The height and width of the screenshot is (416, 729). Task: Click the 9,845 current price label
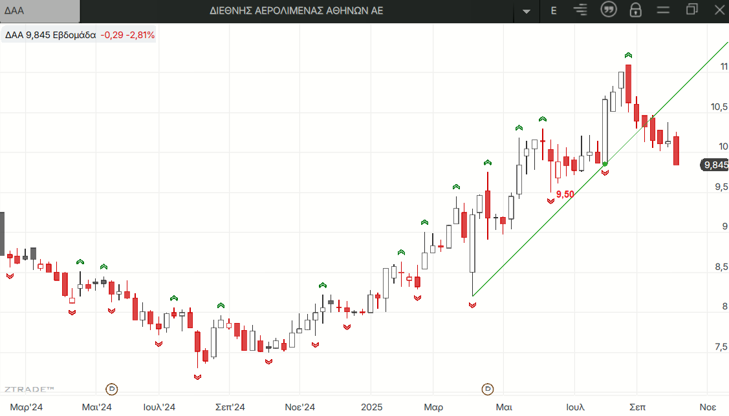[715, 165]
